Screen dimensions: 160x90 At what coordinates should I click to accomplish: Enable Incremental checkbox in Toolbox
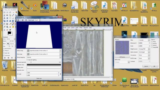click(x=4, y=55)
